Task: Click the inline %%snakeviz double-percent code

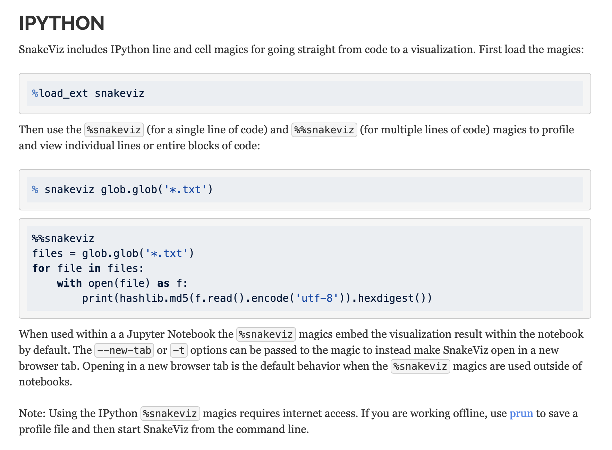Action: (324, 130)
